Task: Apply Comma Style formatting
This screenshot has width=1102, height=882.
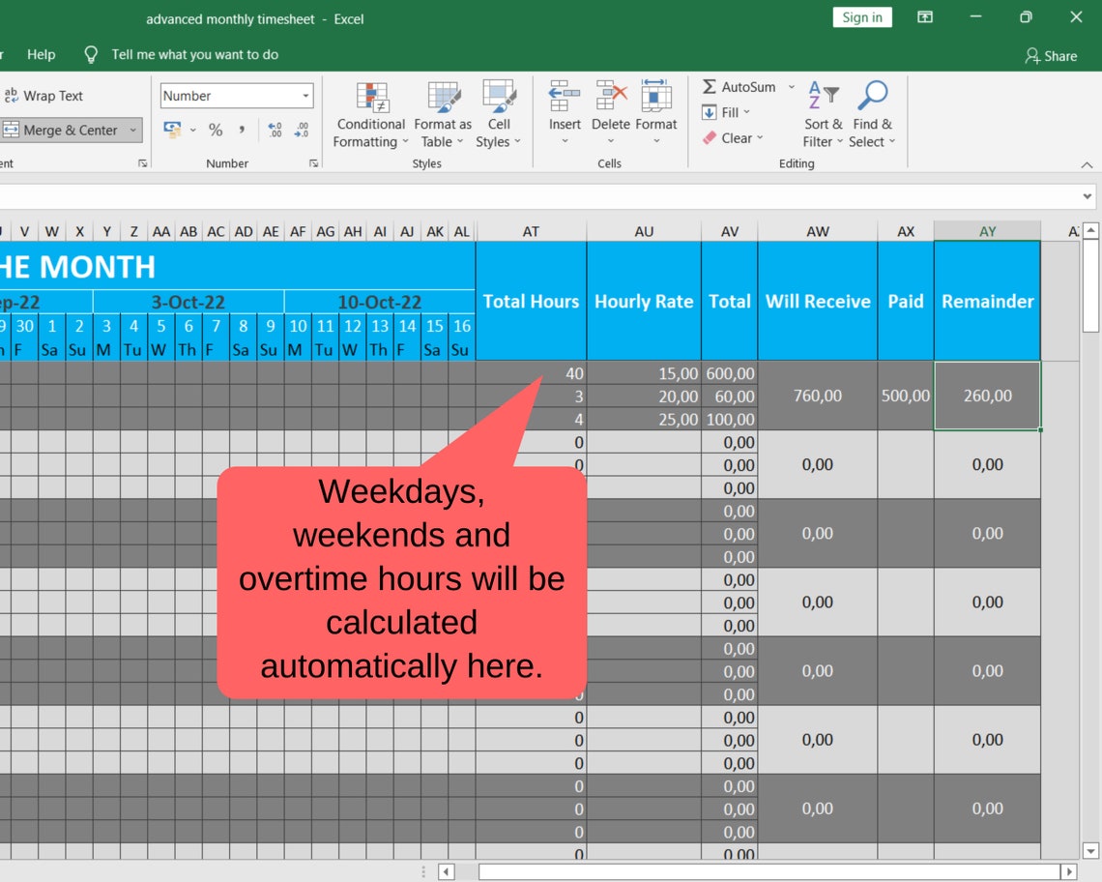Action: (240, 128)
